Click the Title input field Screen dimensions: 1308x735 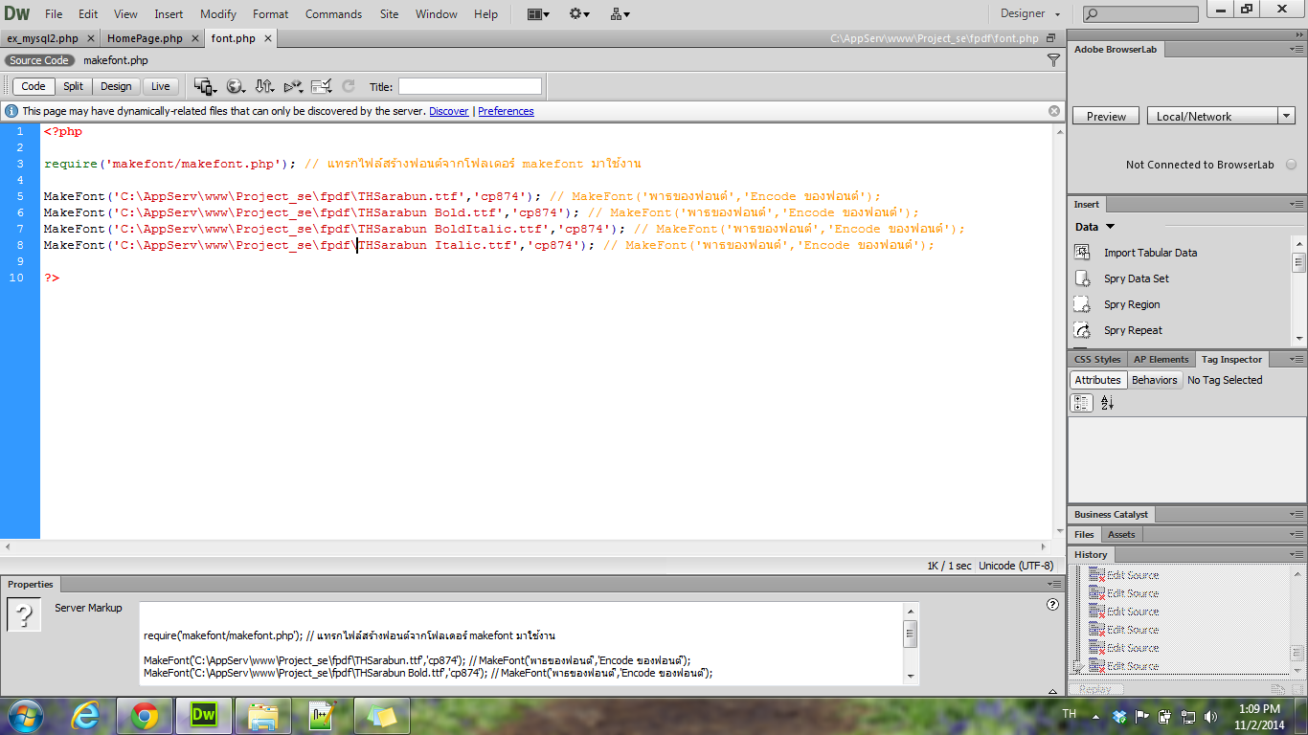tap(469, 86)
